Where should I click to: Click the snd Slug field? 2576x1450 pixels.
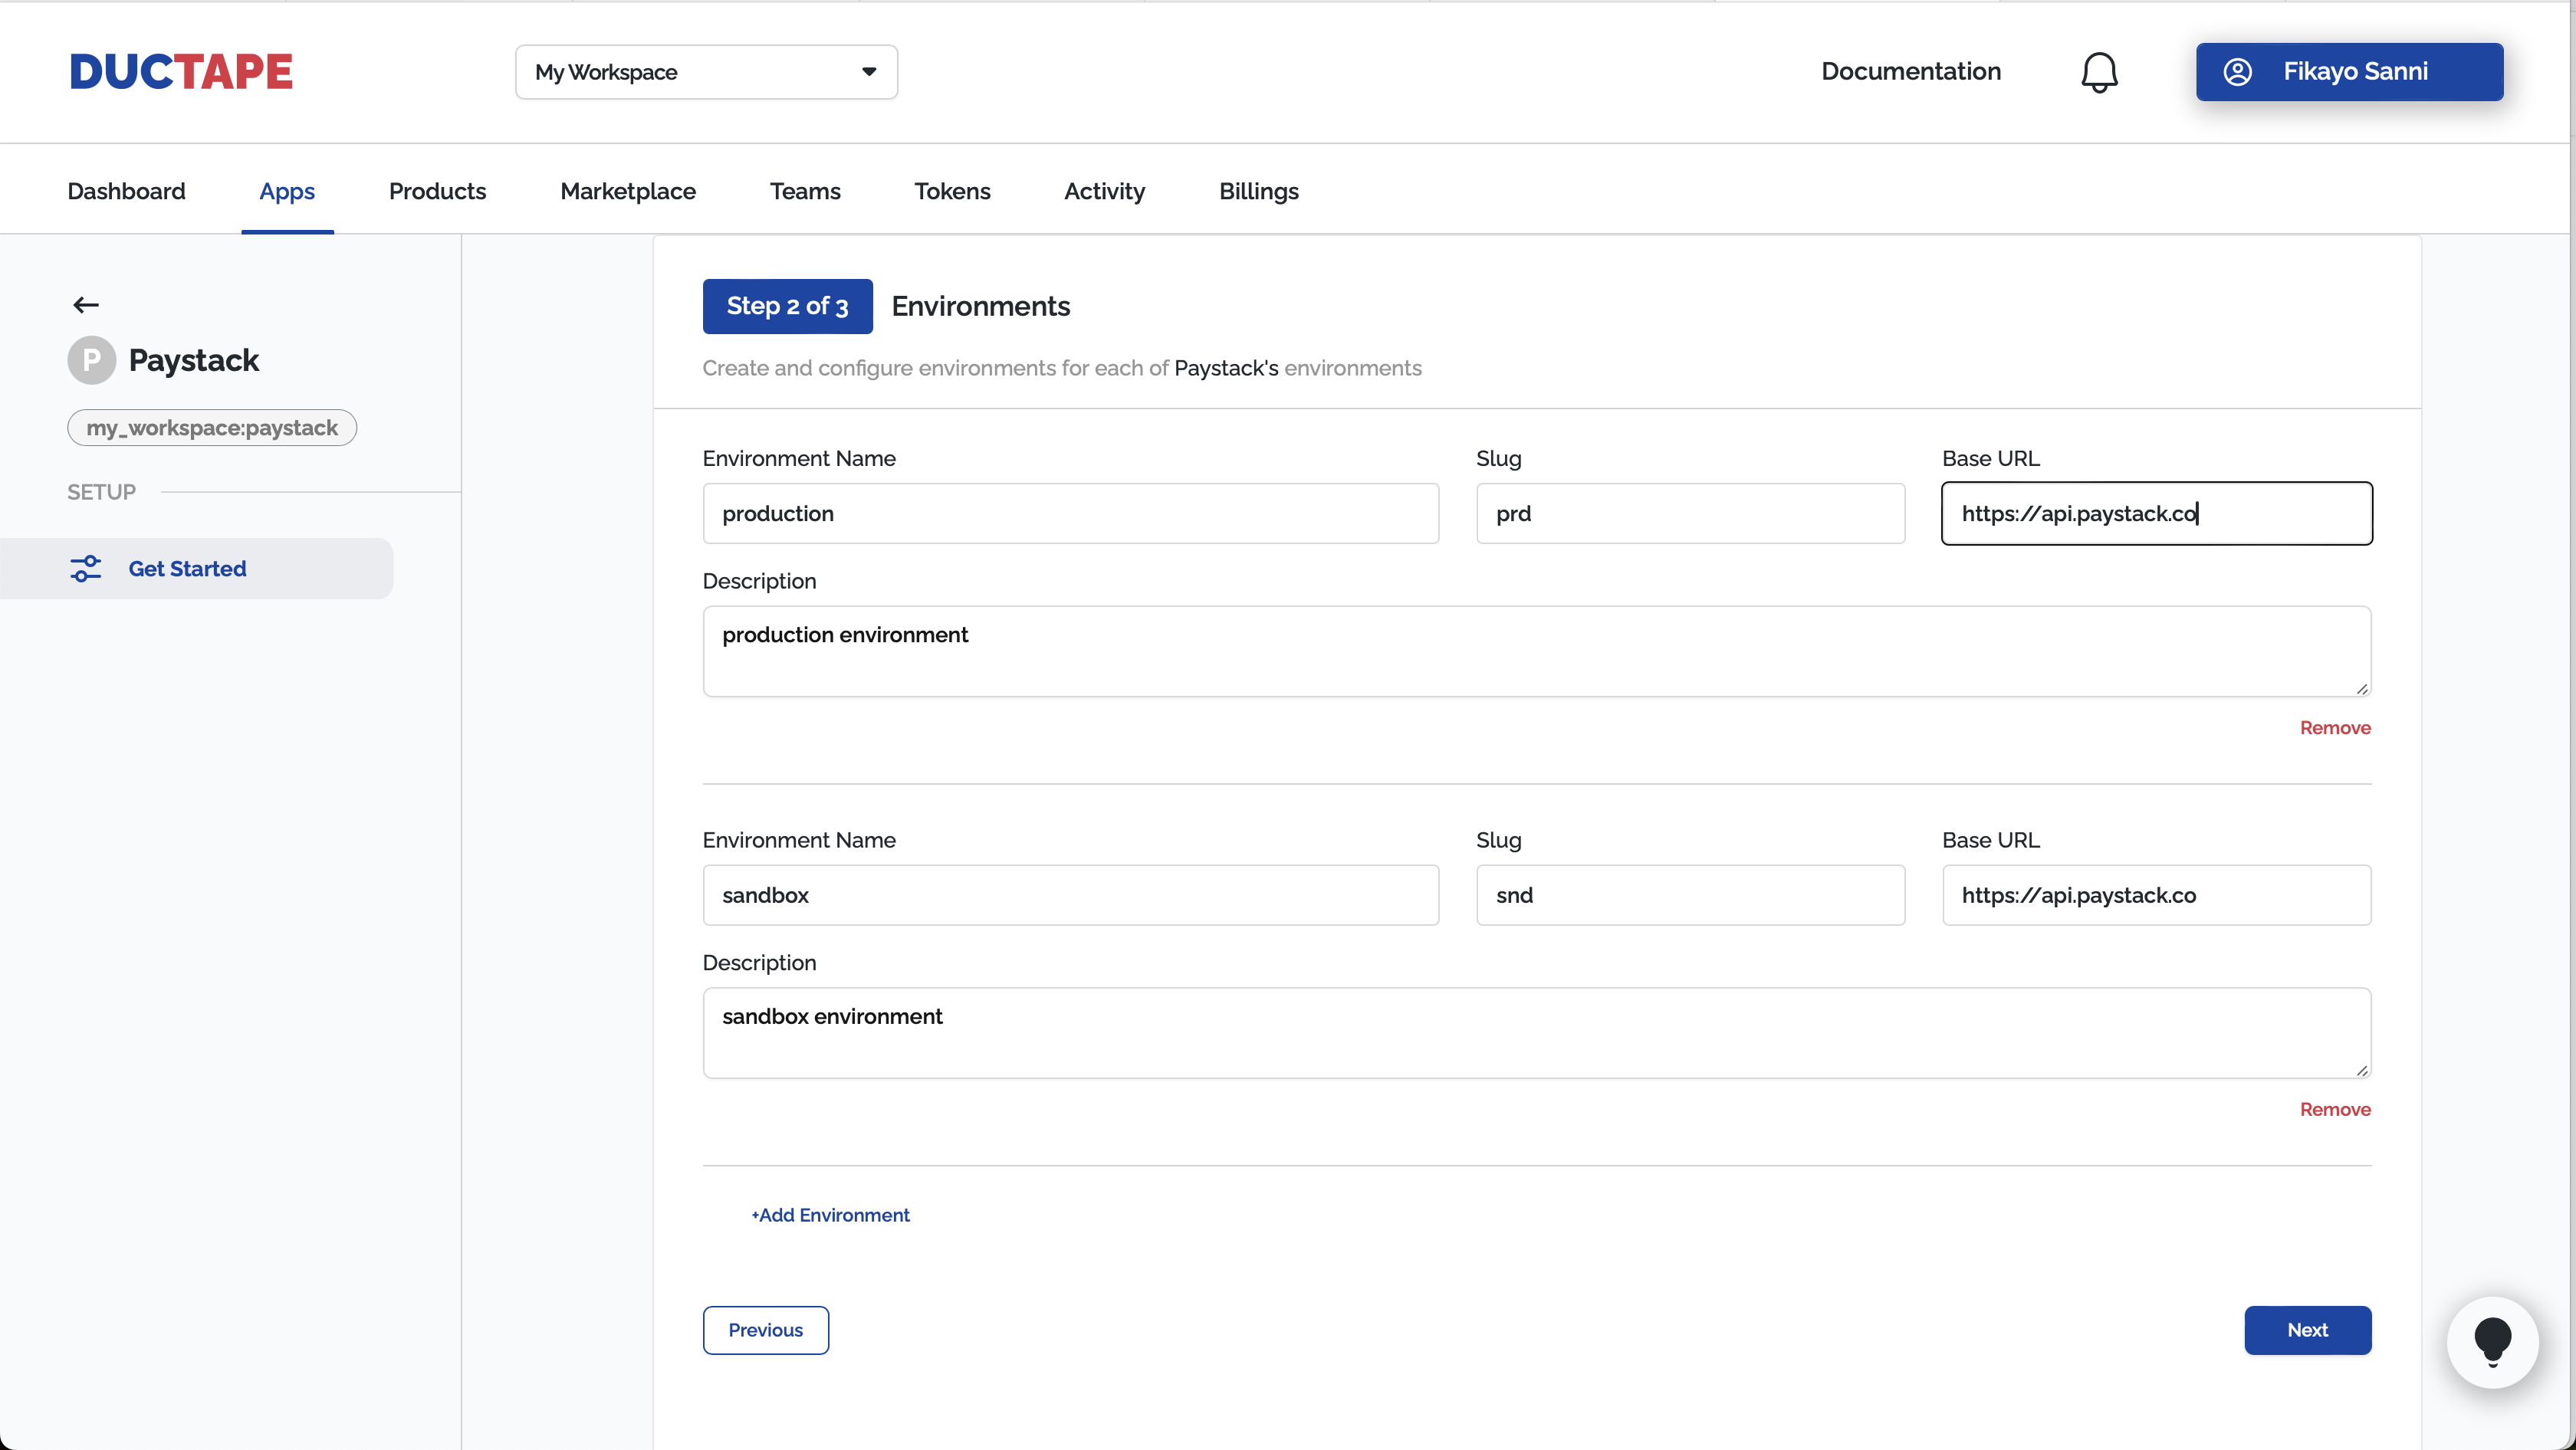tap(1690, 895)
